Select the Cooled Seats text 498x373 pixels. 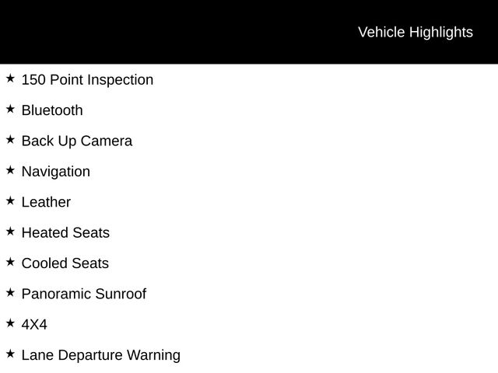(x=65, y=263)
